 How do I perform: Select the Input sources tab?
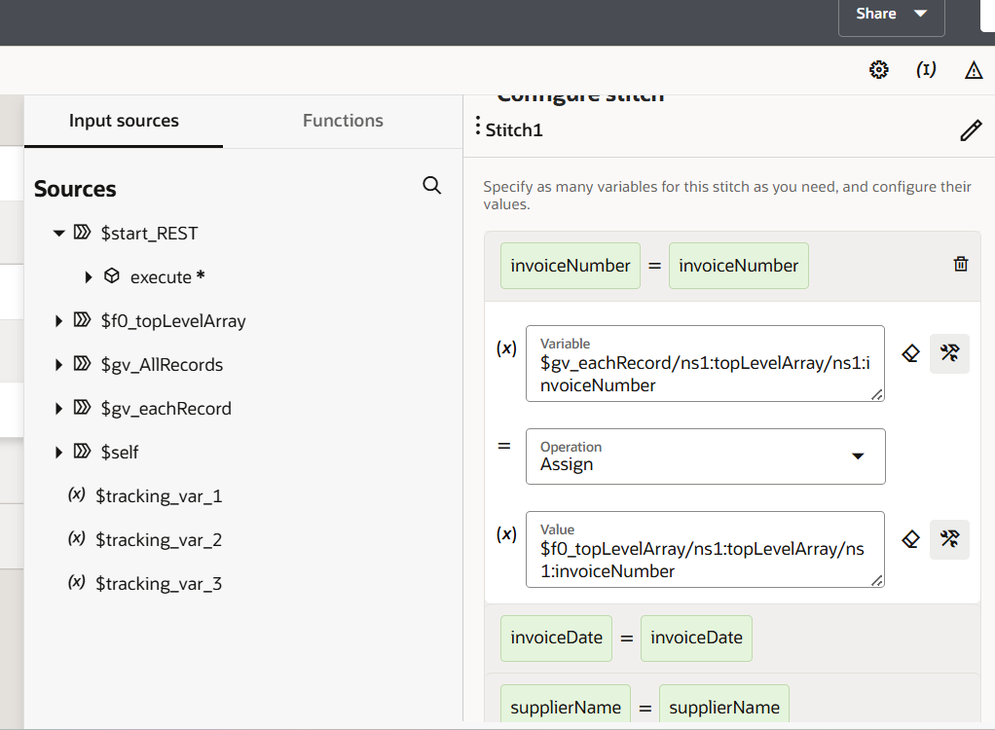coord(124,121)
